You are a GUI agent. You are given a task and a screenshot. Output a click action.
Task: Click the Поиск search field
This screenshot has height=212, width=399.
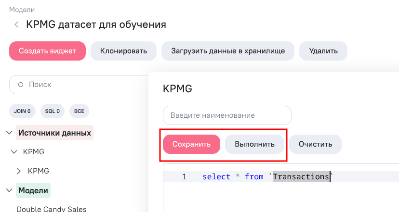coord(80,85)
